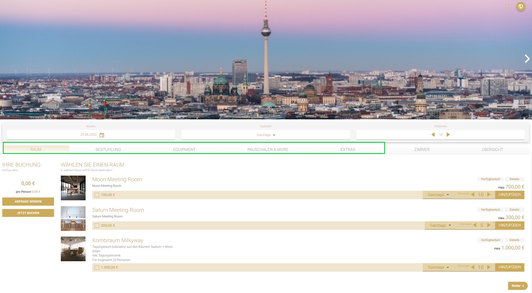Increase persons count in top filter
Screen dimensions: 532x293
[x=448, y=135]
